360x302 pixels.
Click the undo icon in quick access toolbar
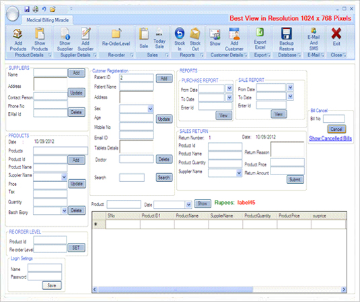coord(44,9)
